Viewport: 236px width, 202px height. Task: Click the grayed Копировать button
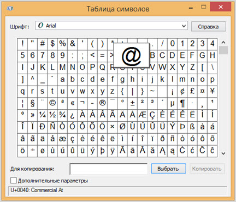pos(207,169)
